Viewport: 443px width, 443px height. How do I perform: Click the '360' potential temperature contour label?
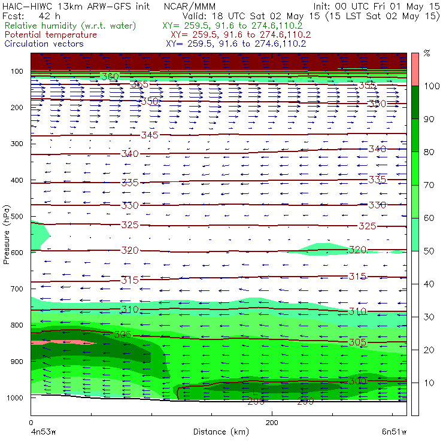click(110, 77)
